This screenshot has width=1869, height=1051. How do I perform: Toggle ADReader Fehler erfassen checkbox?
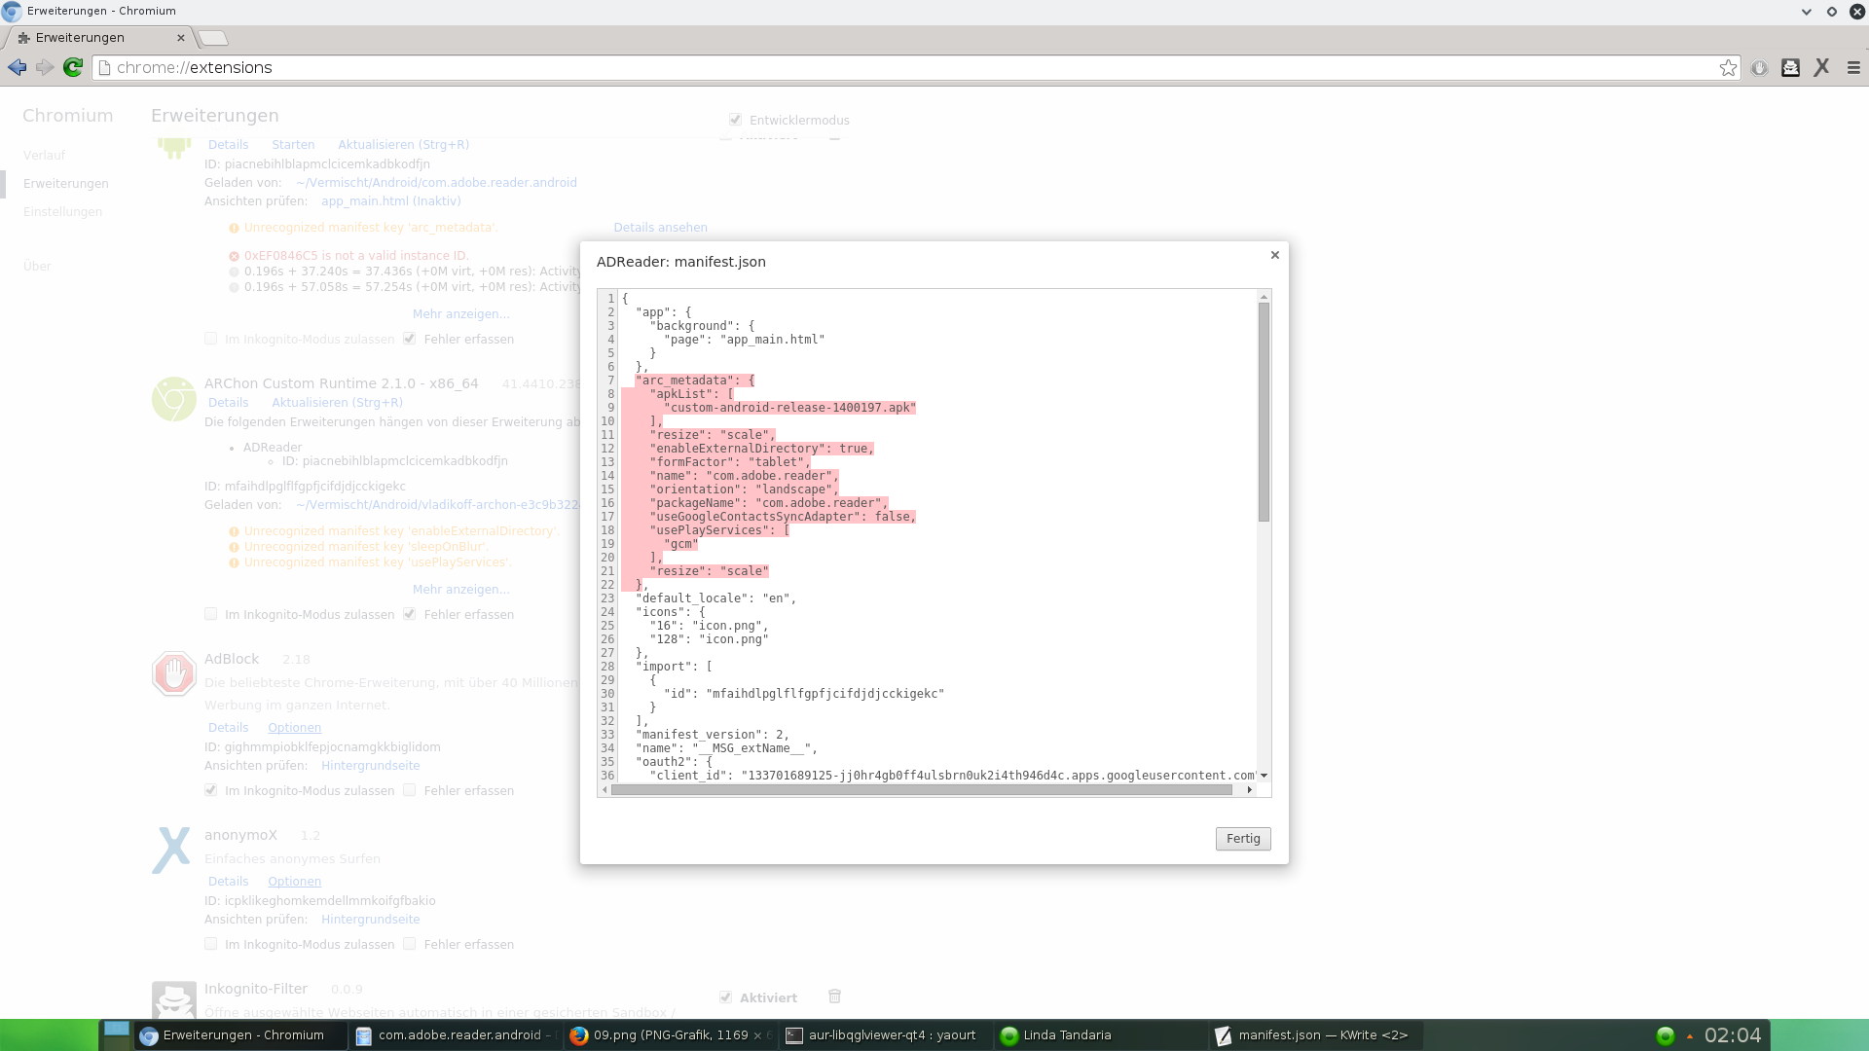tap(410, 339)
